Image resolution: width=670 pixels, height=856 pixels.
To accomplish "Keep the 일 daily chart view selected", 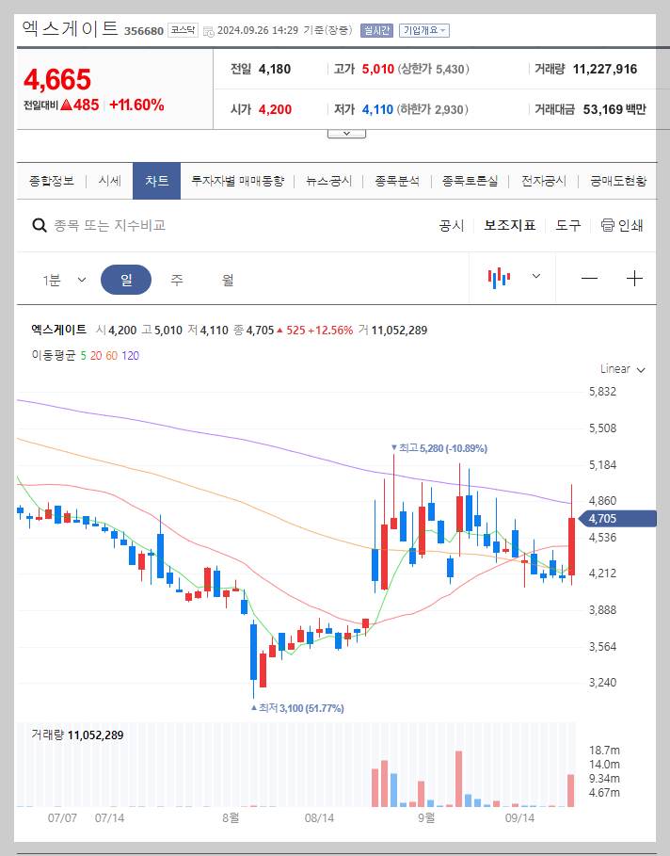I will click(x=126, y=279).
